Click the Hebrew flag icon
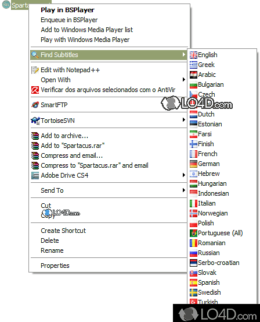 (193, 174)
